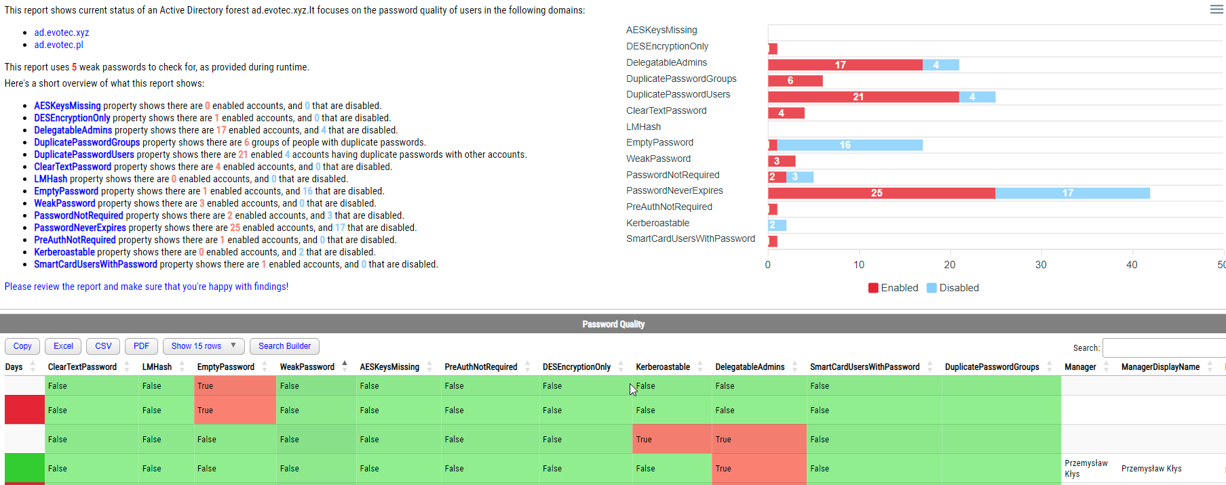Export the table to Excel
Image resolution: width=1226 pixels, height=485 pixels.
(x=62, y=346)
